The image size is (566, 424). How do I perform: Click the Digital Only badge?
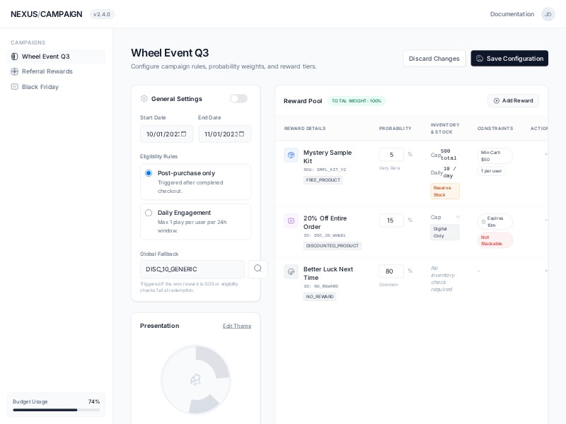445,232
